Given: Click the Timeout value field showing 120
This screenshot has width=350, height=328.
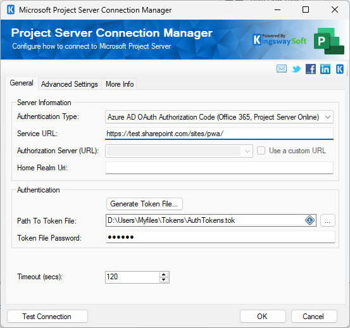Looking at the screenshot, I should (x=132, y=277).
